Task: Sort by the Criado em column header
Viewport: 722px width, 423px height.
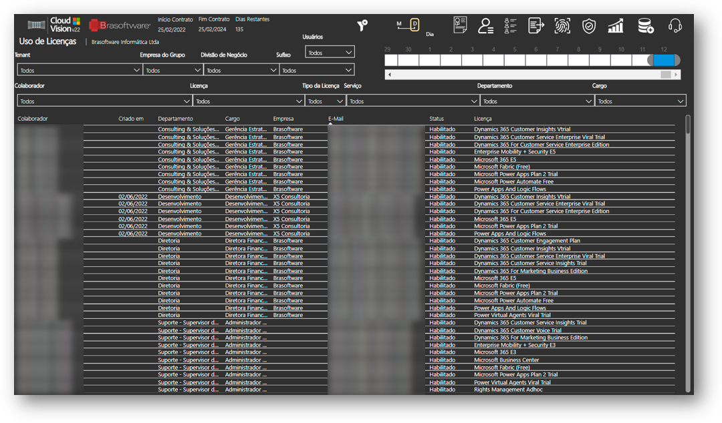Action: click(131, 119)
